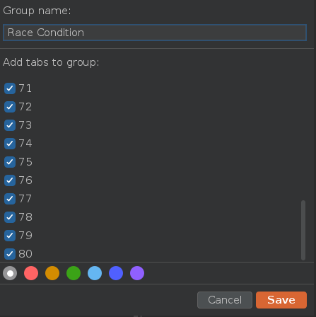Viewport: 316px width, 317px height.
Task: Uncheck tab 76 in the list
Action: (10, 180)
